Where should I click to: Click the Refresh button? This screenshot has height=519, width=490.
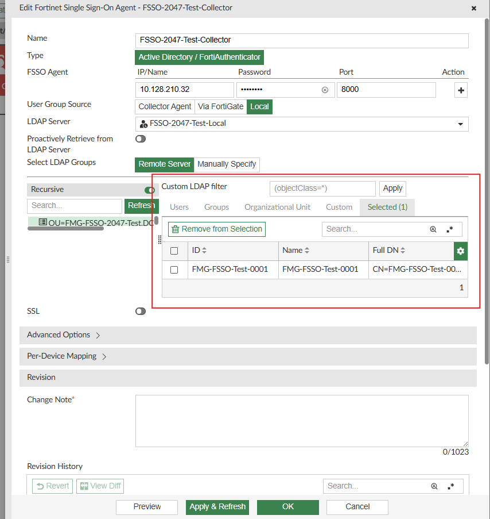pyautogui.click(x=141, y=206)
